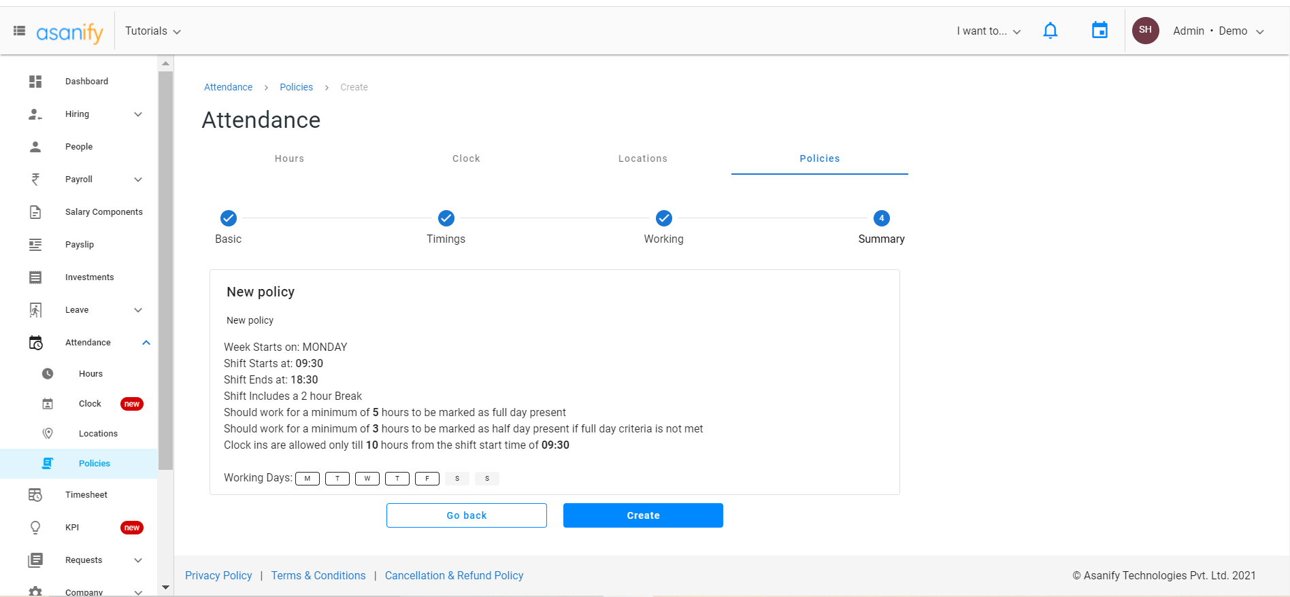Click the sidebar scroll down arrow
This screenshot has height=597, width=1290.
click(165, 587)
